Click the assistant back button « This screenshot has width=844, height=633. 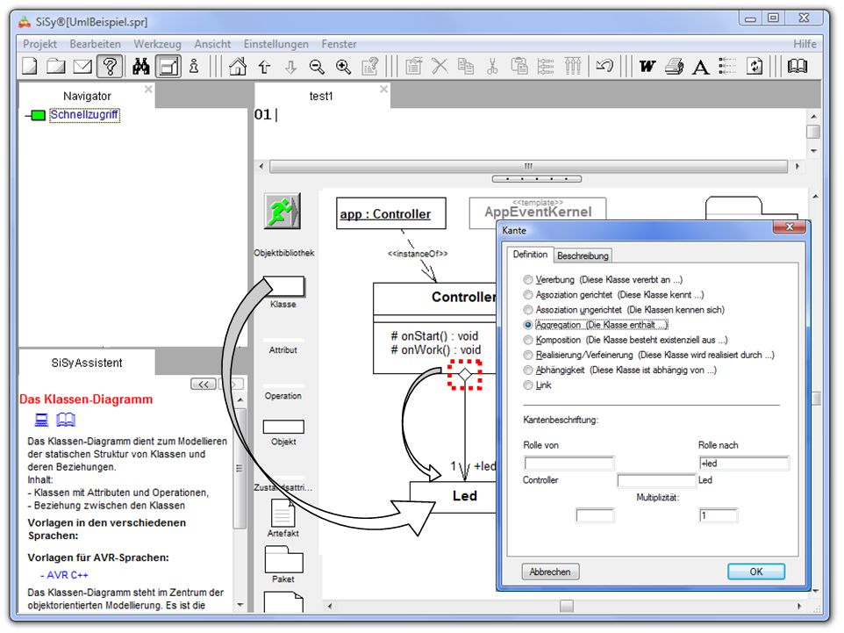point(203,385)
